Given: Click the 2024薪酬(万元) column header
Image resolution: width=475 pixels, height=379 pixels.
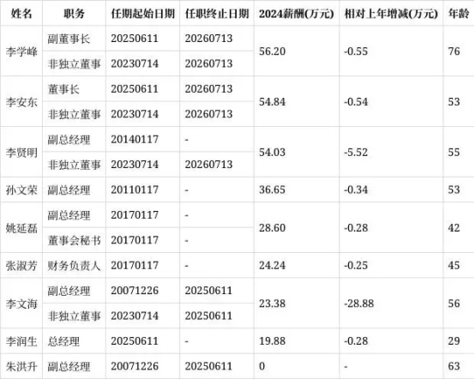Looking at the screenshot, I should point(297,14).
